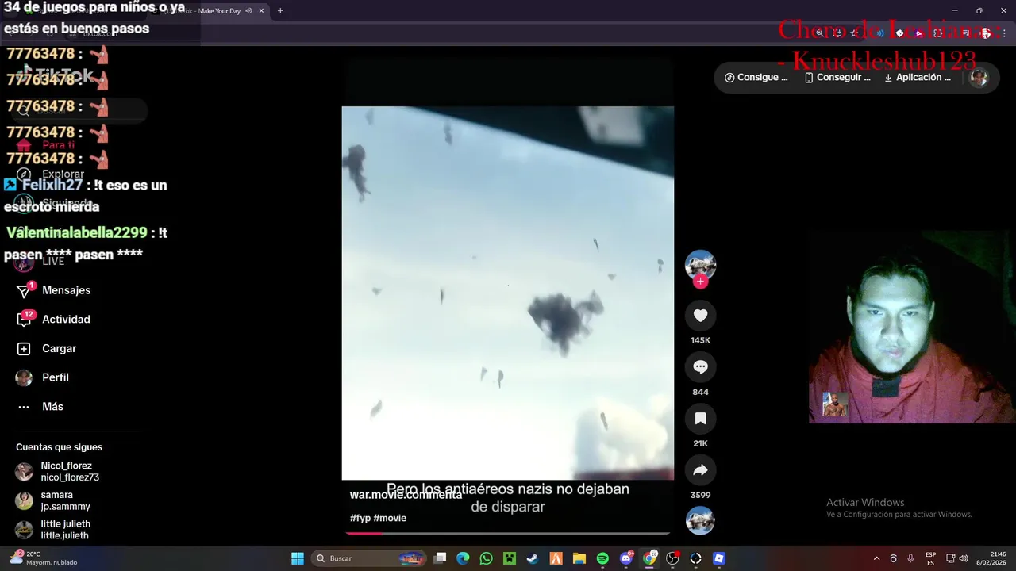This screenshot has height=571, width=1016.
Task: Click the Aplicación download button
Action: click(918, 78)
